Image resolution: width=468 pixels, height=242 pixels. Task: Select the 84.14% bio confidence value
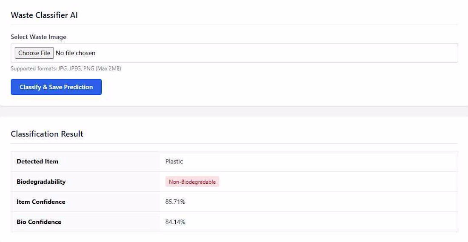click(175, 222)
